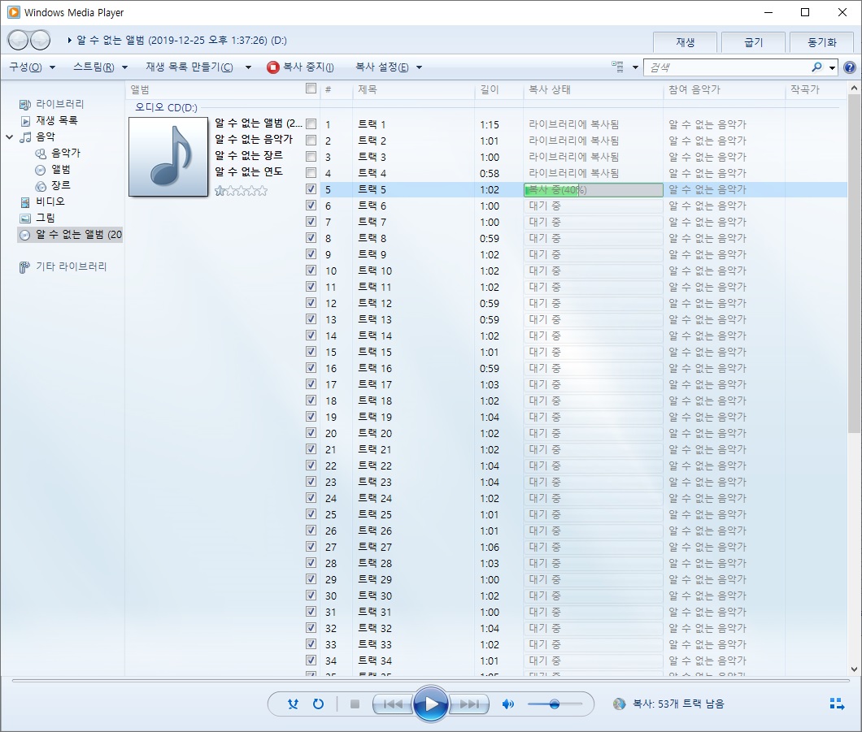
Task: Click 재생 목록 만들기 button
Action: [x=189, y=67]
